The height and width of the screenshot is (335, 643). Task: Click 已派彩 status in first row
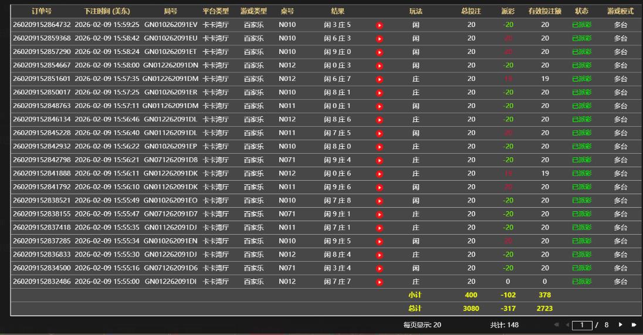pyautogui.click(x=581, y=25)
